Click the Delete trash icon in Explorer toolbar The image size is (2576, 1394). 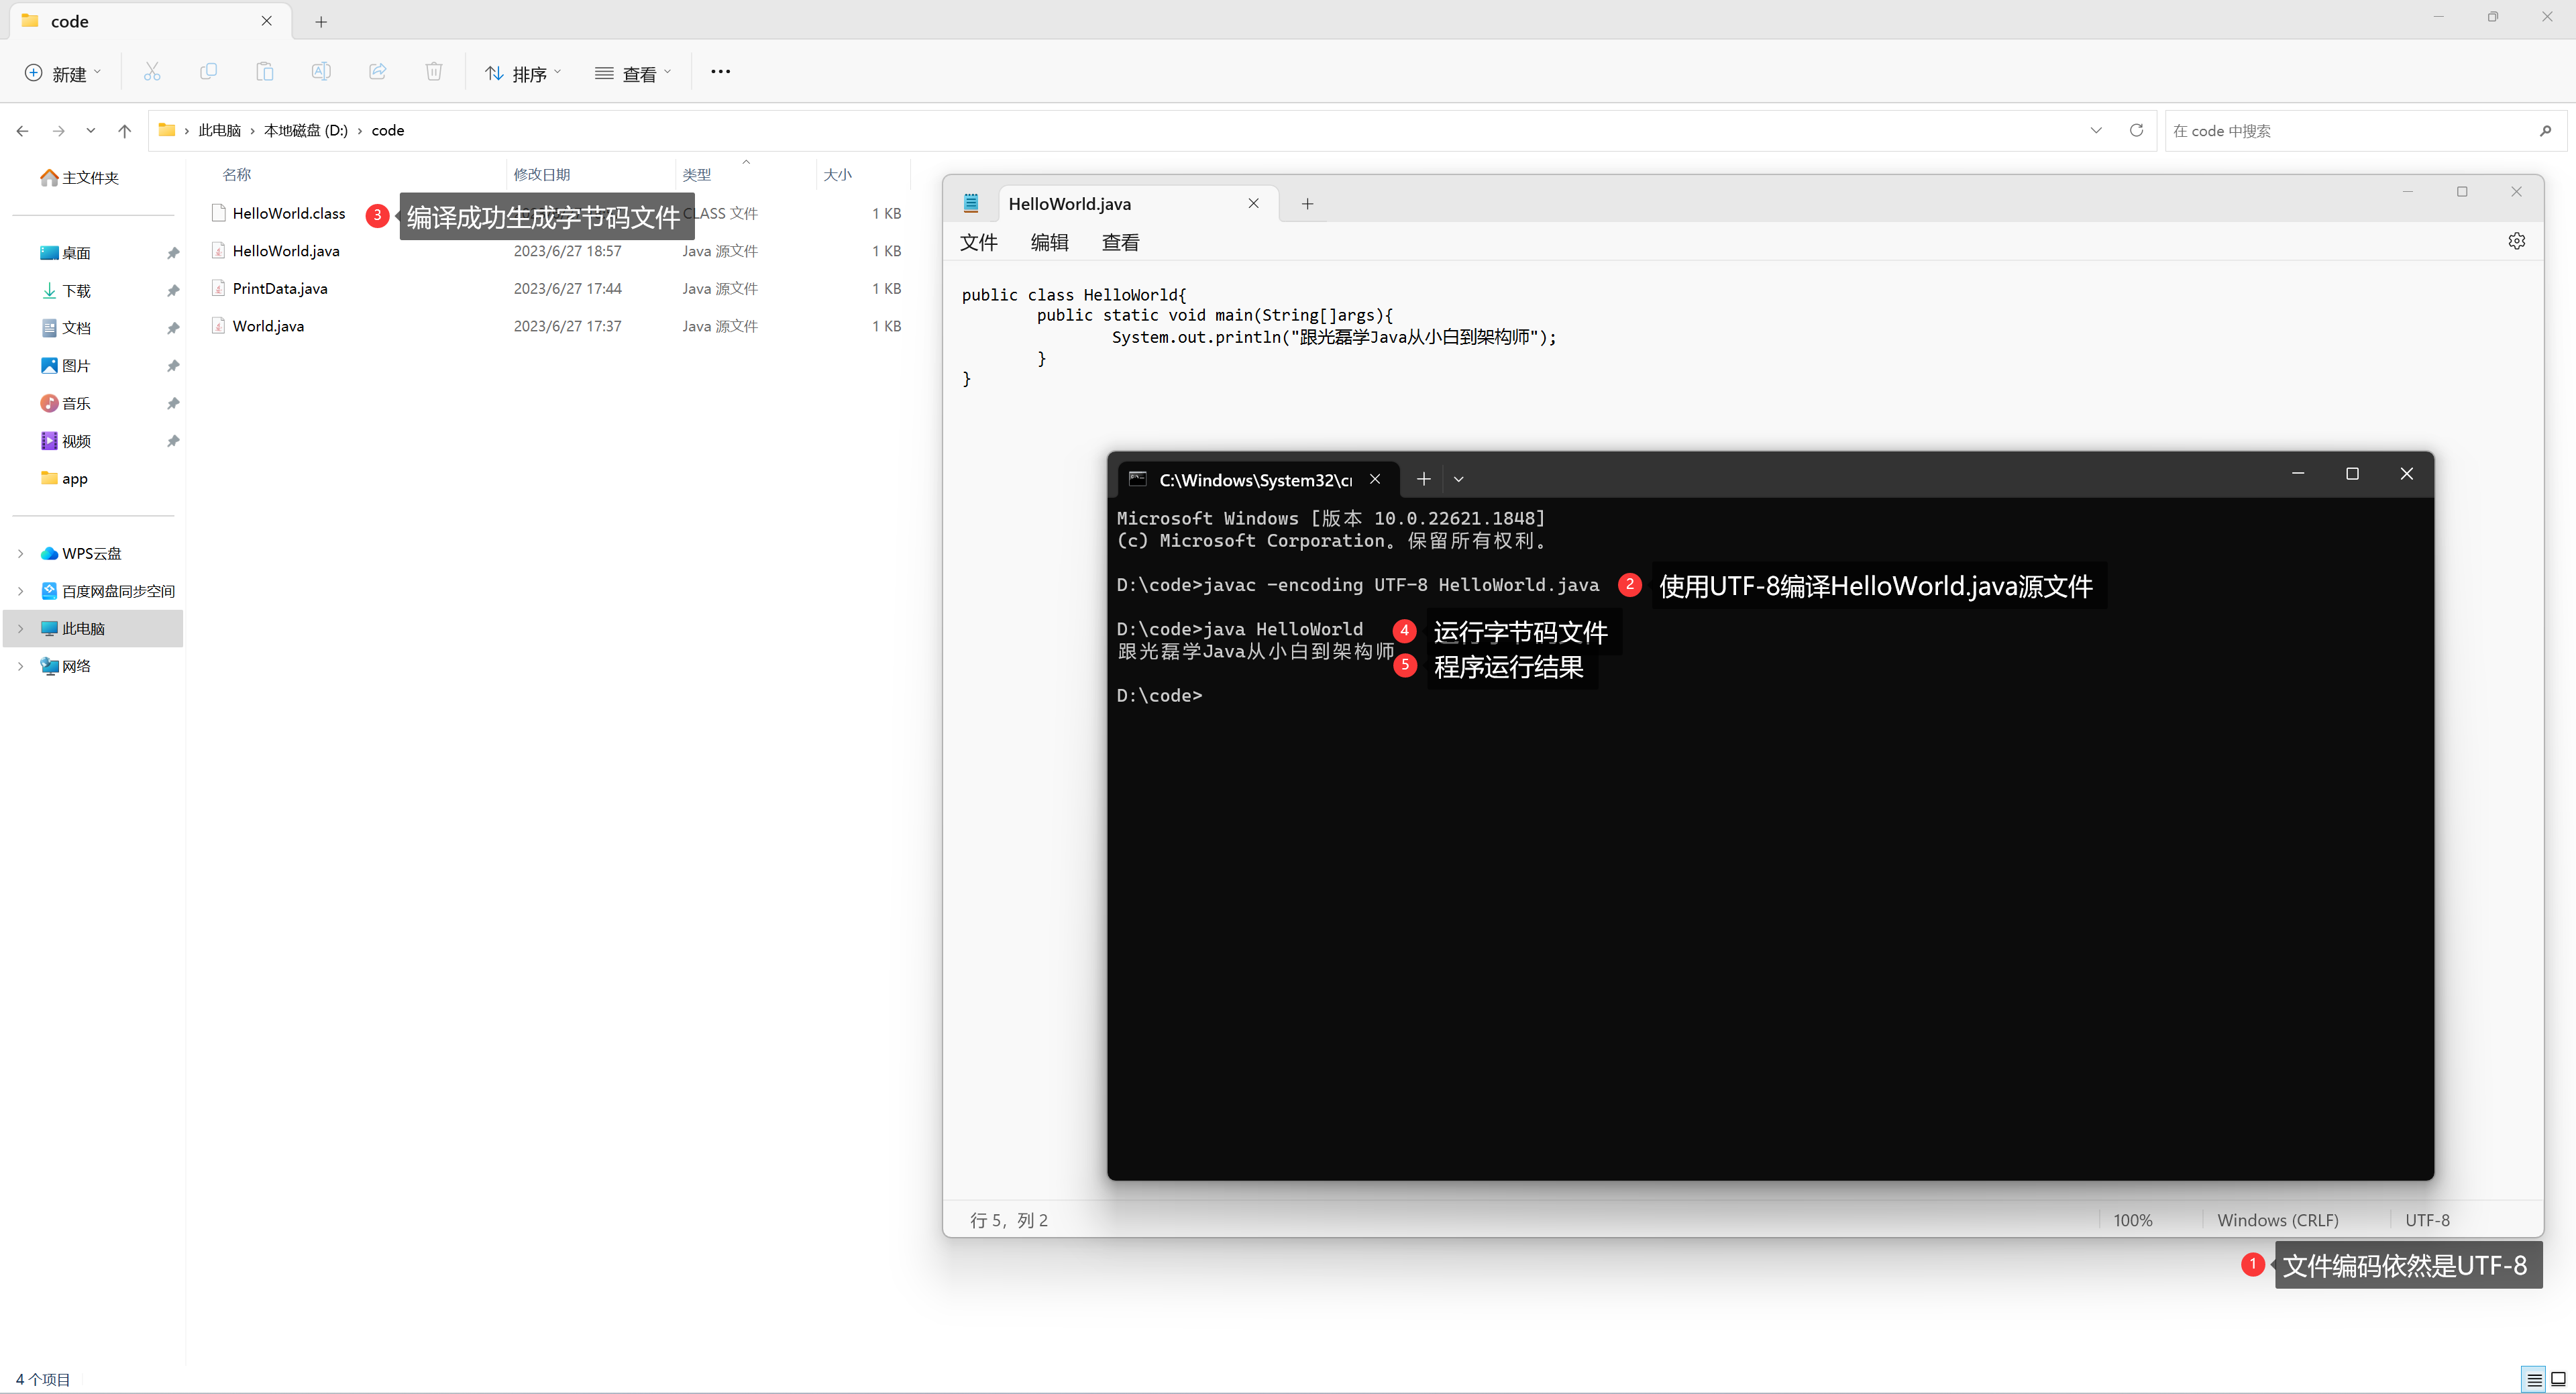pyautogui.click(x=434, y=72)
